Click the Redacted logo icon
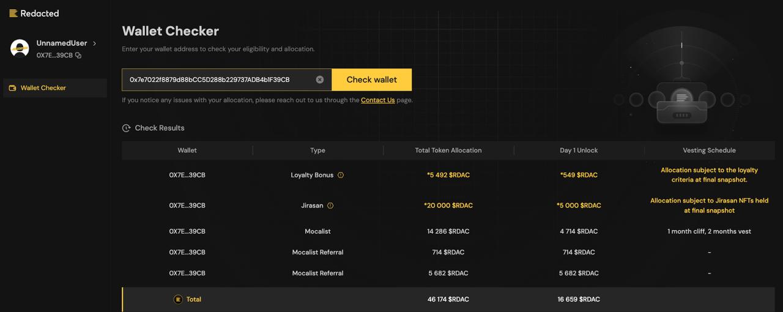 tap(13, 13)
